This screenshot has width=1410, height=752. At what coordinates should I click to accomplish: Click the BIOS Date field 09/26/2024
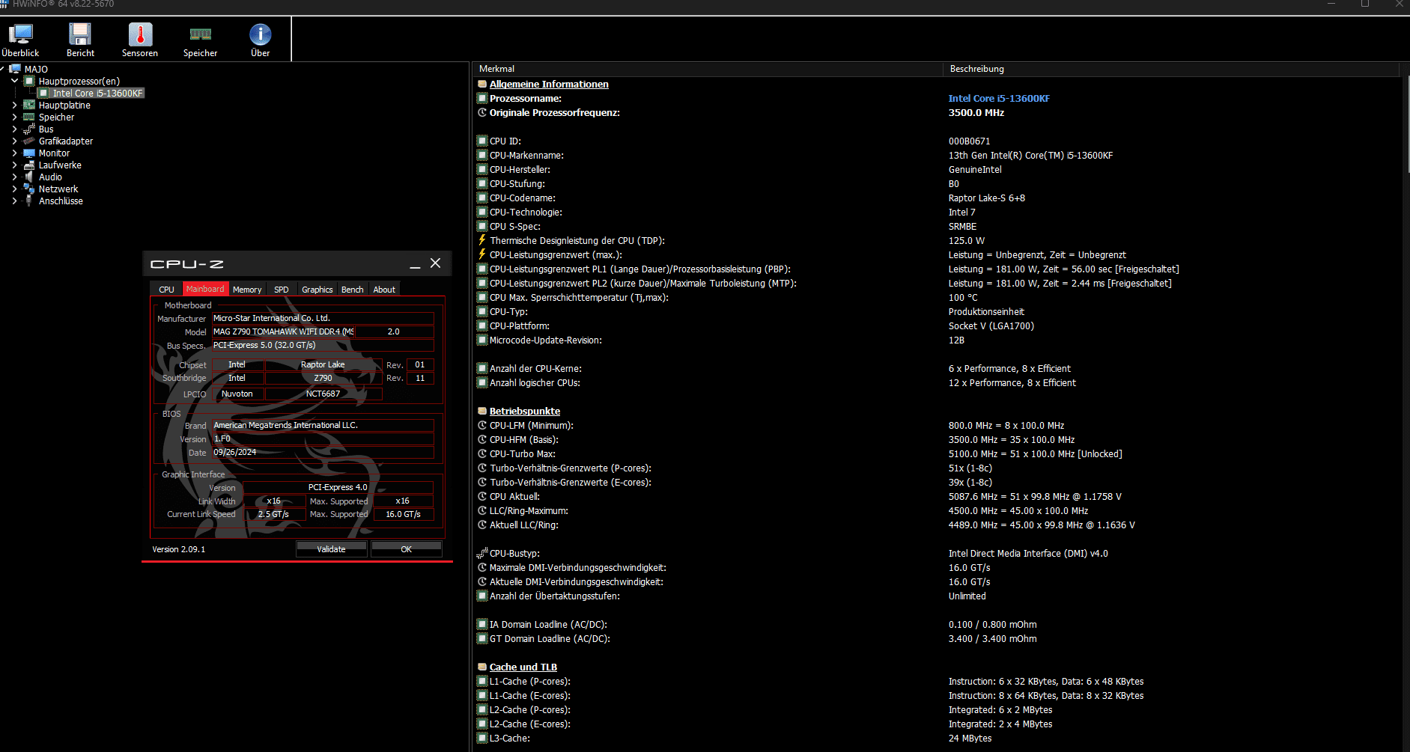click(323, 452)
